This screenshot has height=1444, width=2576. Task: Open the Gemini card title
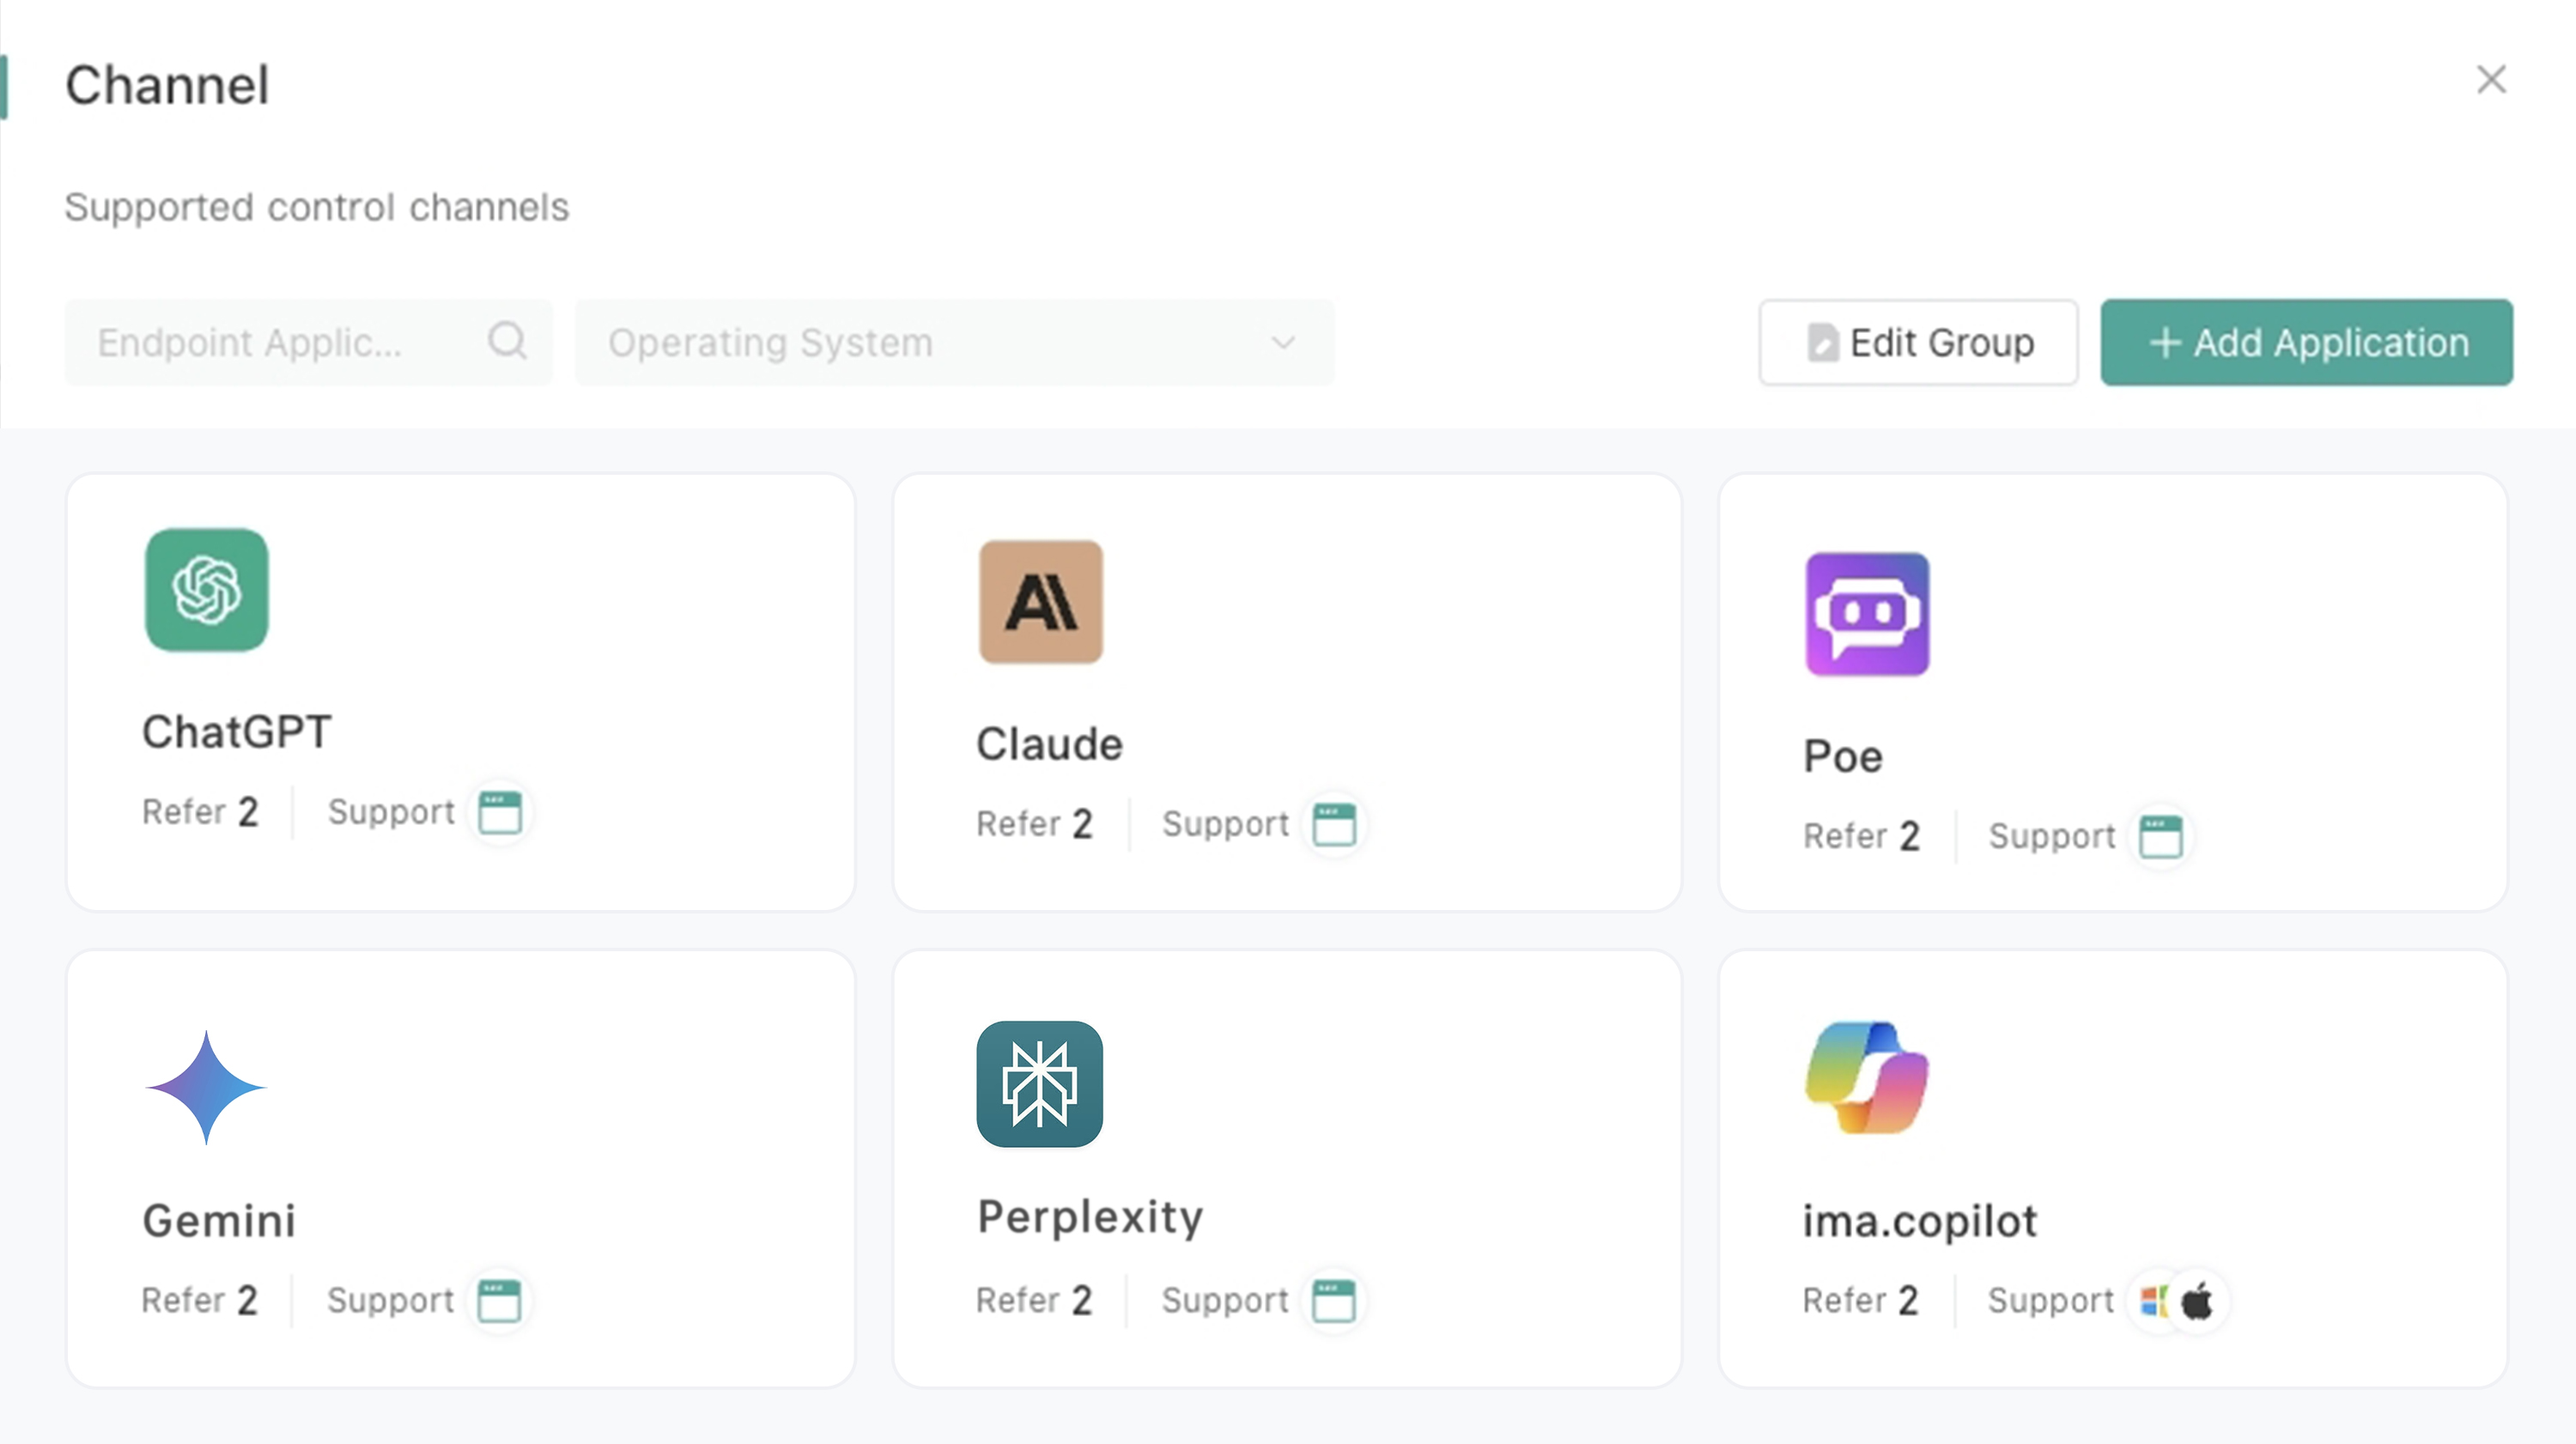[x=219, y=1221]
